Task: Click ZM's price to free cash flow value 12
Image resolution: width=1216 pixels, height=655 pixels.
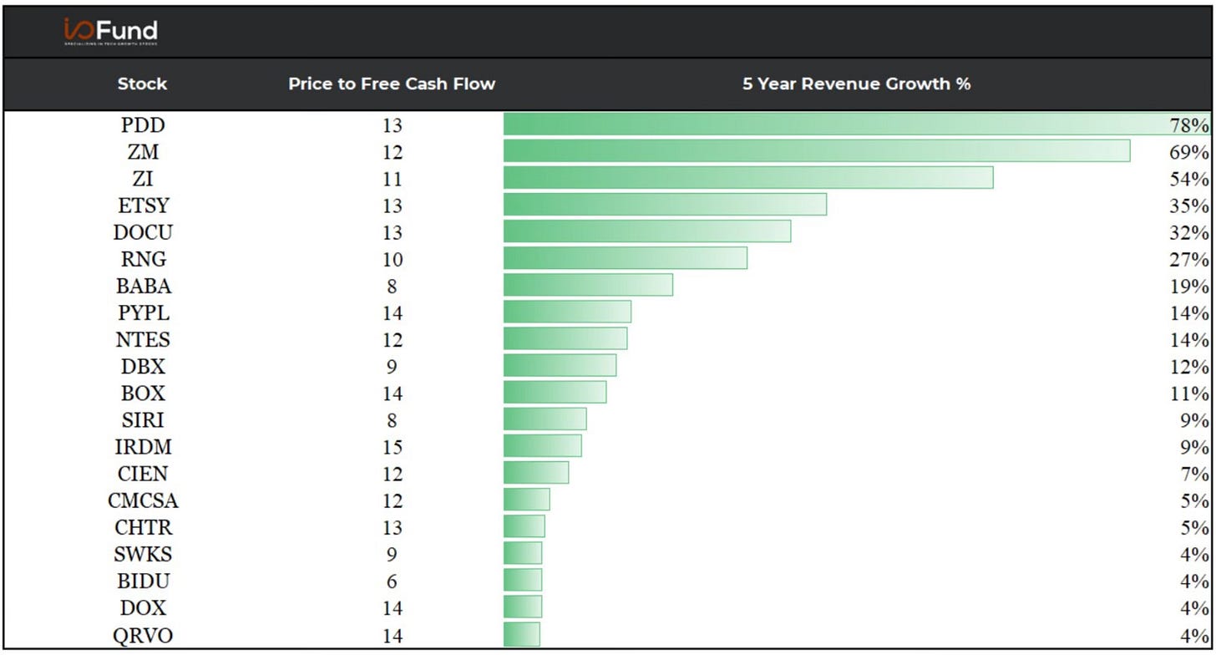Action: [392, 153]
